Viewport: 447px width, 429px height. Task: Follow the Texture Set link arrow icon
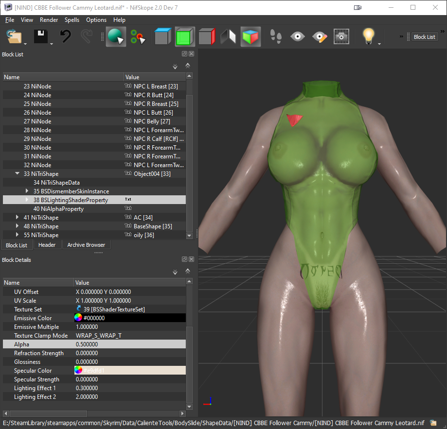pos(79,309)
